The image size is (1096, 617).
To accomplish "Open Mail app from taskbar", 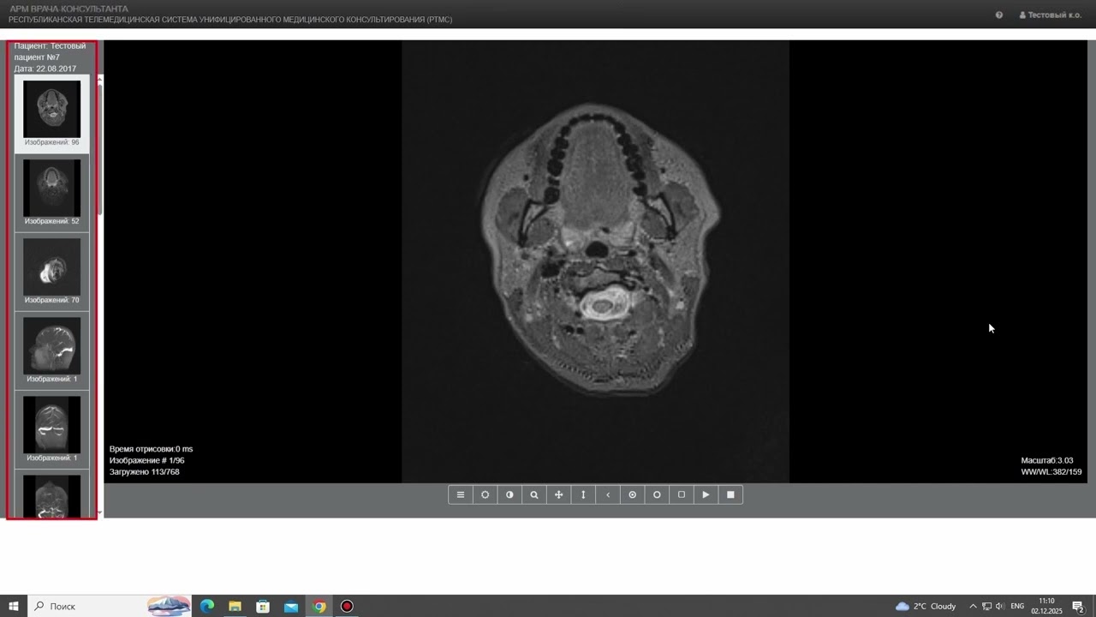I will pos(291,606).
